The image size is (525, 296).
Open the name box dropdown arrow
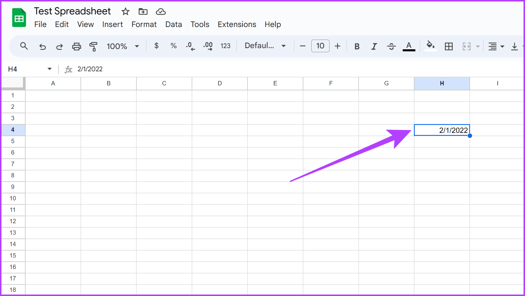[x=49, y=69]
